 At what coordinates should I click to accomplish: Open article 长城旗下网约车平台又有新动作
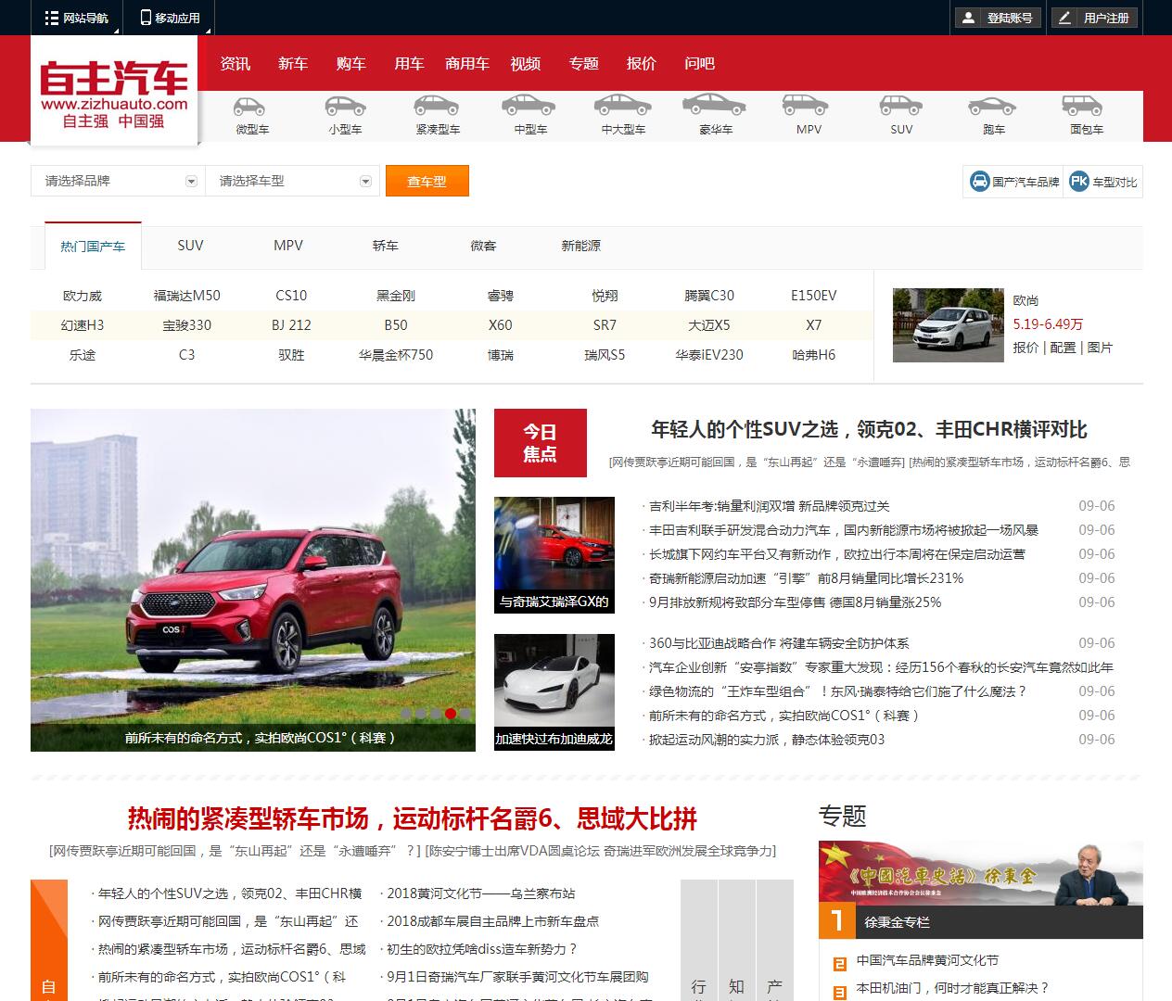(837, 554)
